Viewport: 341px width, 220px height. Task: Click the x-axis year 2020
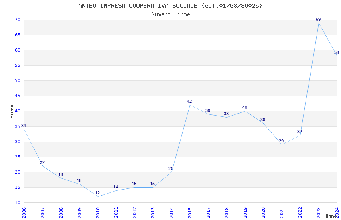[x=263, y=213]
